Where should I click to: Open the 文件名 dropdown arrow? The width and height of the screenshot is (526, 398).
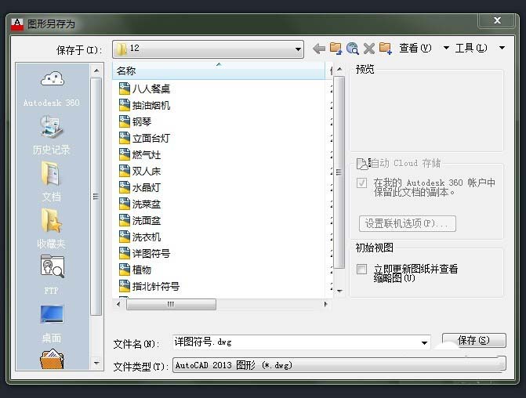pyautogui.click(x=424, y=342)
